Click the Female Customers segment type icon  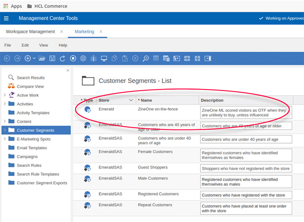[x=87, y=152]
